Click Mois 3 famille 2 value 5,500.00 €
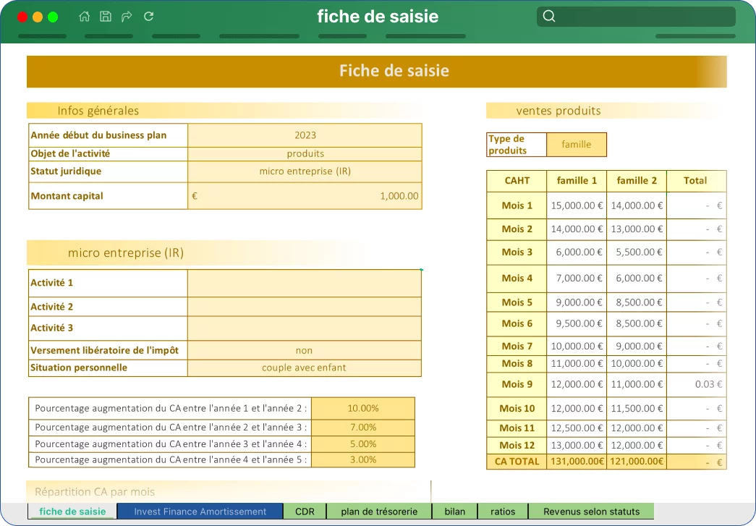 pos(637,253)
